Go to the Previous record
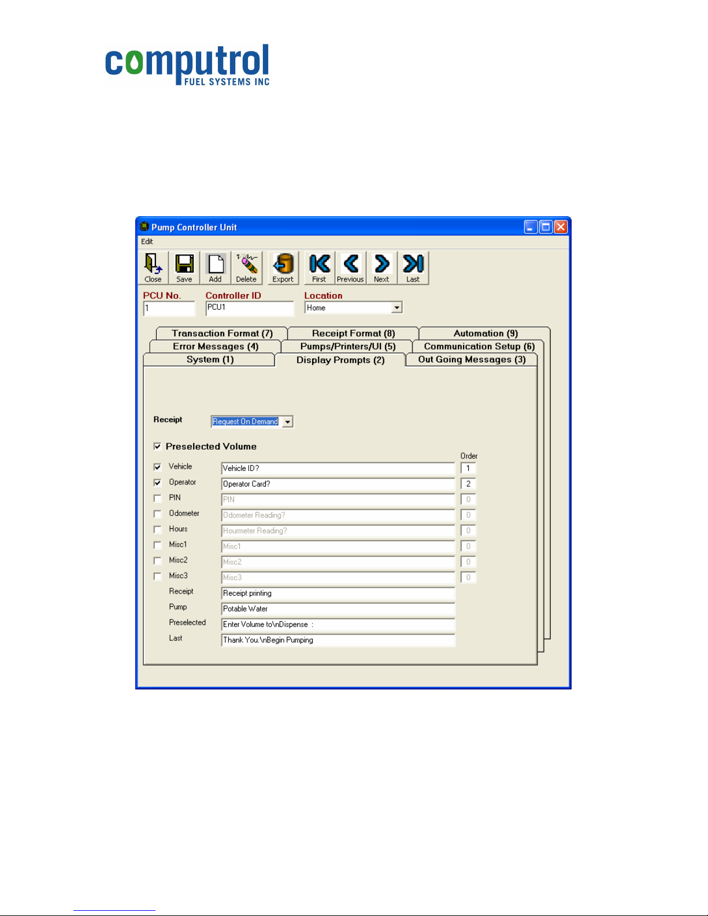 (x=351, y=268)
